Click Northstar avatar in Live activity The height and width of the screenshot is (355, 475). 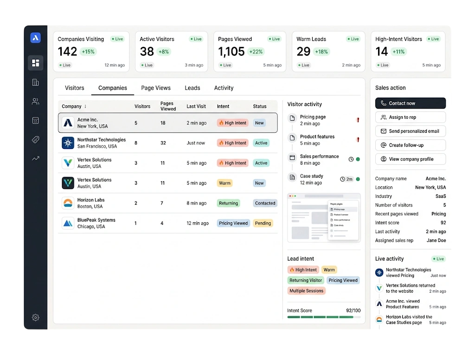(379, 272)
